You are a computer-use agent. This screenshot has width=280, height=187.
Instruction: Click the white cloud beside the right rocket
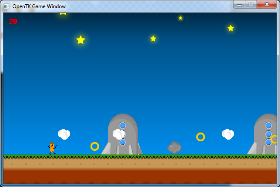click(x=228, y=134)
